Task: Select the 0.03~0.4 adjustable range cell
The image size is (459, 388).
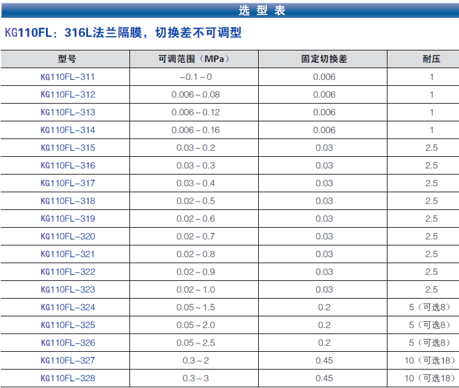Action: coord(195,183)
